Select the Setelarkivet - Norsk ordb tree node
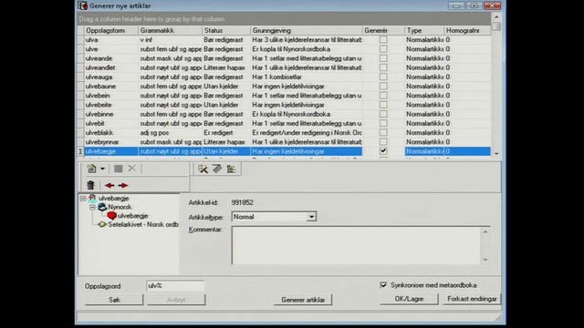584x328 pixels. tap(143, 225)
